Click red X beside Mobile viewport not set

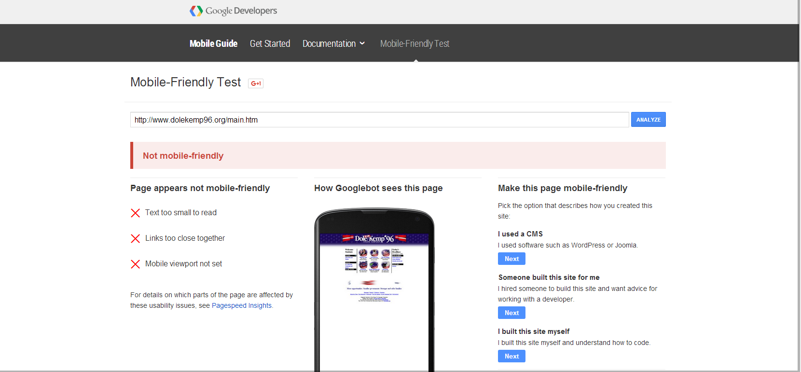tap(136, 264)
